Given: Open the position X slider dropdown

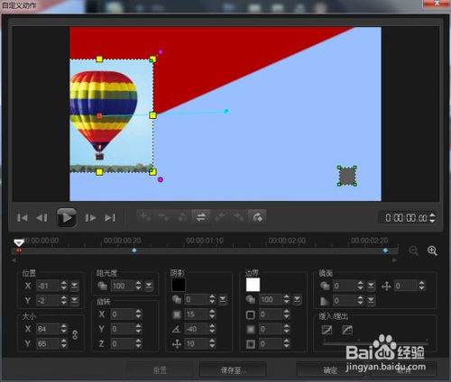Looking at the screenshot, I should pos(74,286).
